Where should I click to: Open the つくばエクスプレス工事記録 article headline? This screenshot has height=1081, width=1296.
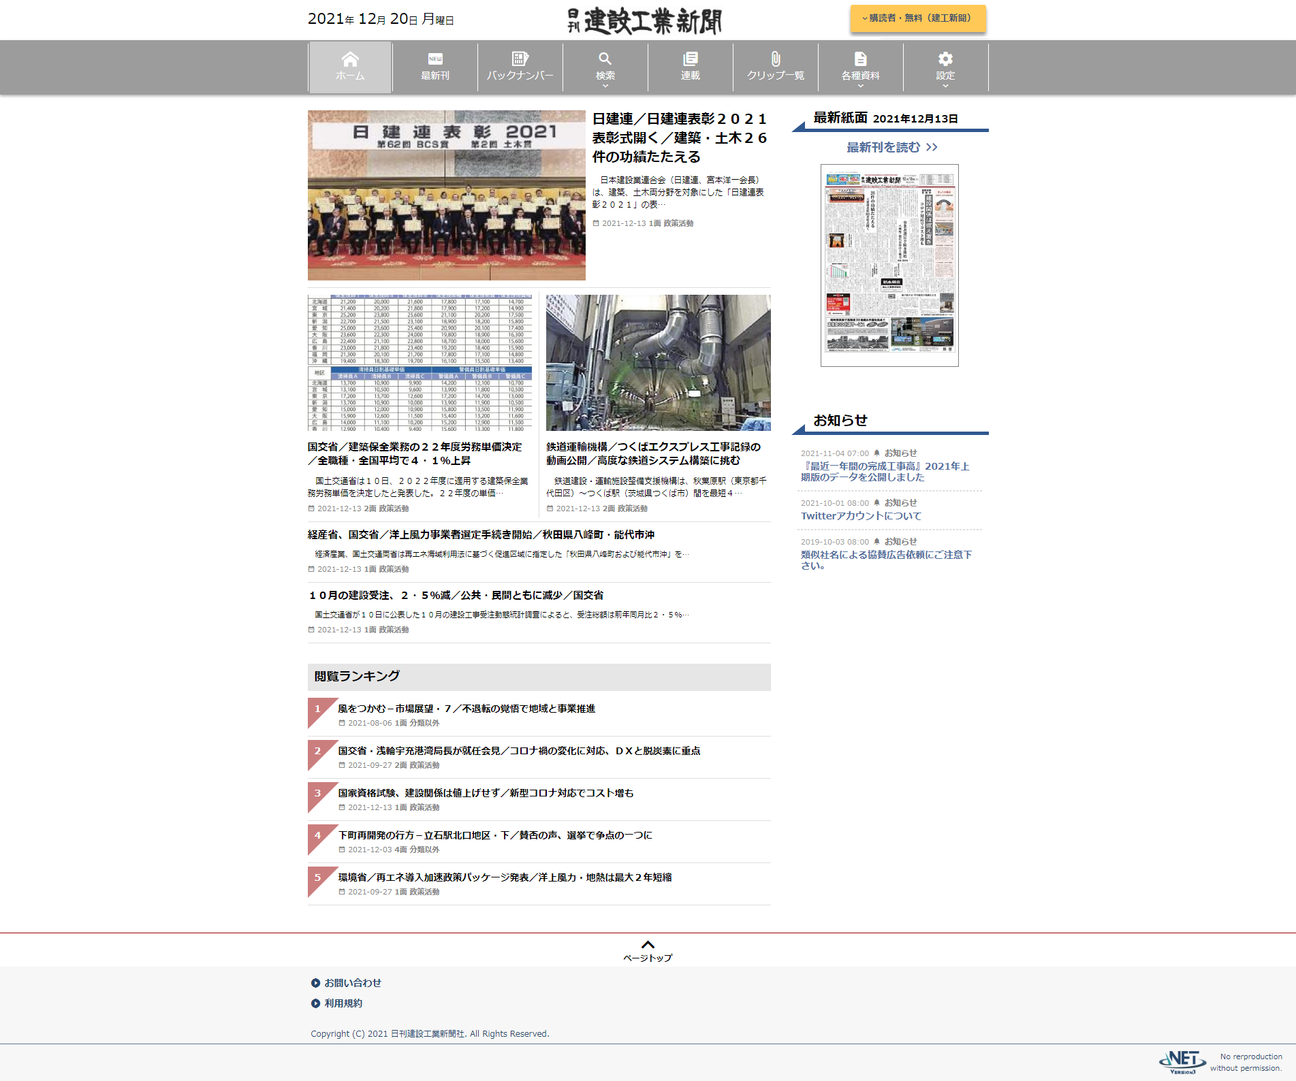tap(654, 453)
